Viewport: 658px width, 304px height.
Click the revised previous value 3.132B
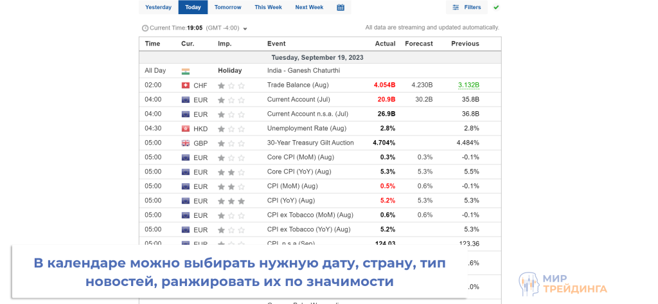point(468,85)
